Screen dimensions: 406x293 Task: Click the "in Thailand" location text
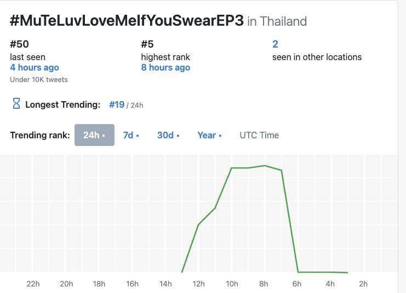tap(277, 22)
